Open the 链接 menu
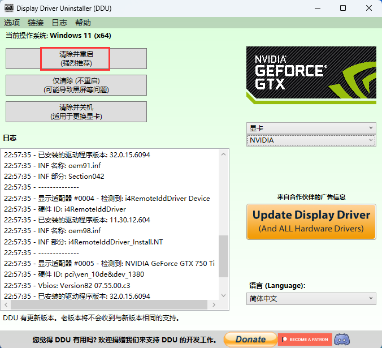 click(36, 23)
